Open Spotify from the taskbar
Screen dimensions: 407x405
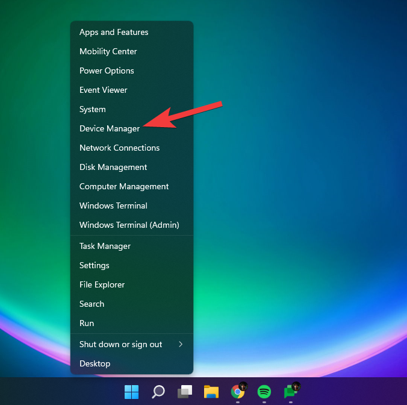[264, 392]
